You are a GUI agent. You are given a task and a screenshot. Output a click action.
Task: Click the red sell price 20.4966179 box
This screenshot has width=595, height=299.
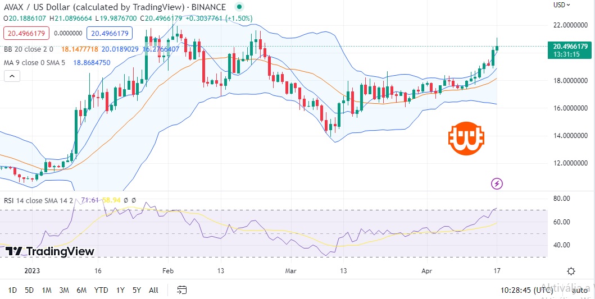26,33
